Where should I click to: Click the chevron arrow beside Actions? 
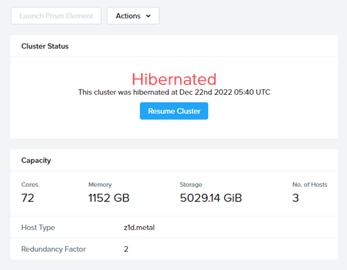tap(149, 16)
